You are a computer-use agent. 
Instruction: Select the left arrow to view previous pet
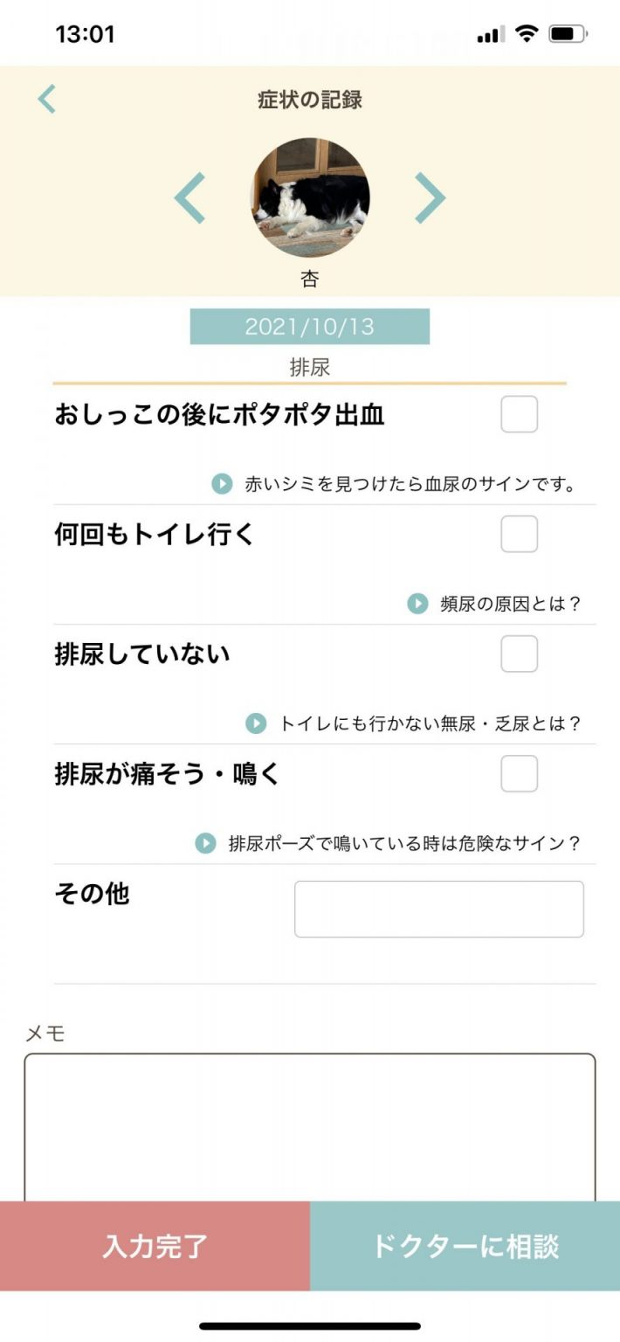tap(189, 198)
